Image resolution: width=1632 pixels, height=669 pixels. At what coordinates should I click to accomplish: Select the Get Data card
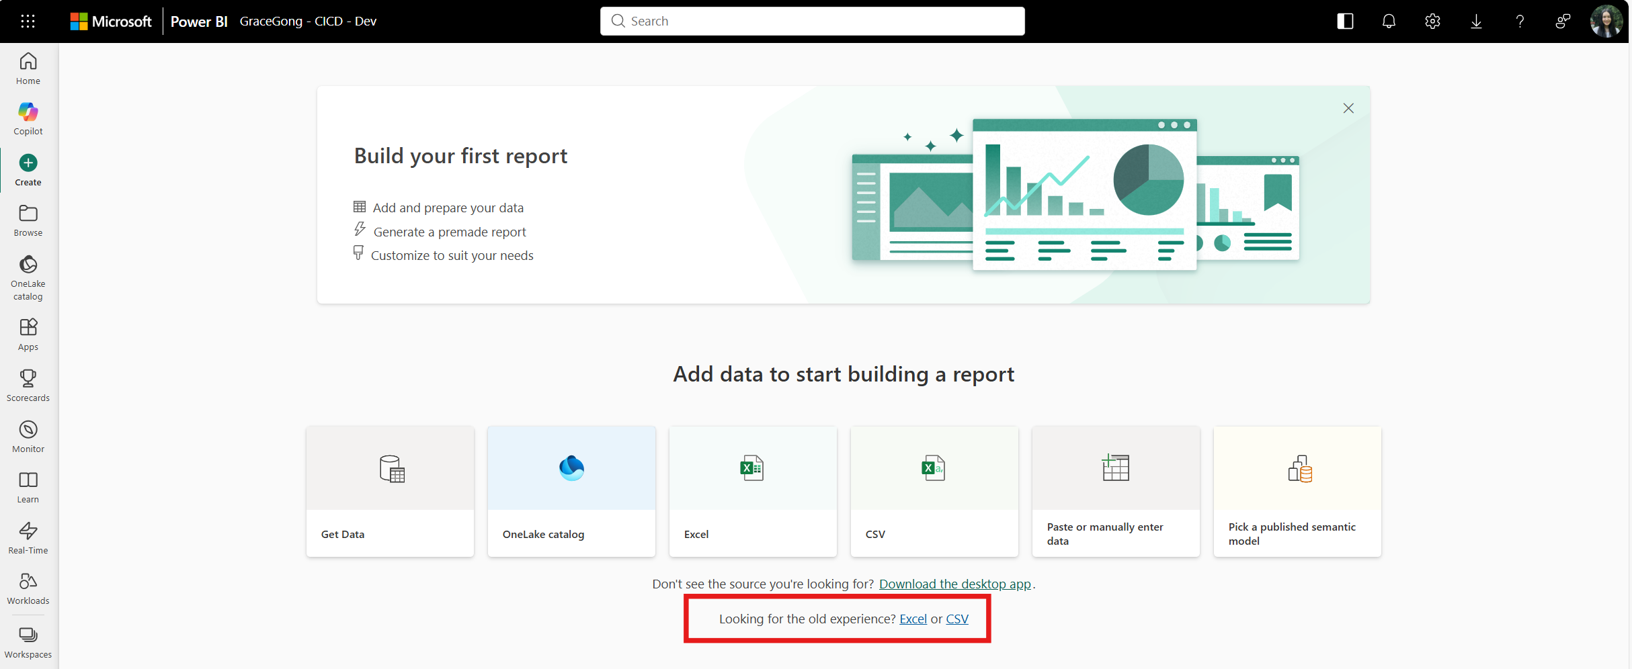pos(390,491)
